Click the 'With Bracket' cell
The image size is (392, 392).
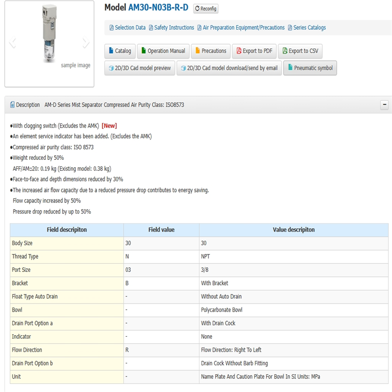pos(294,283)
